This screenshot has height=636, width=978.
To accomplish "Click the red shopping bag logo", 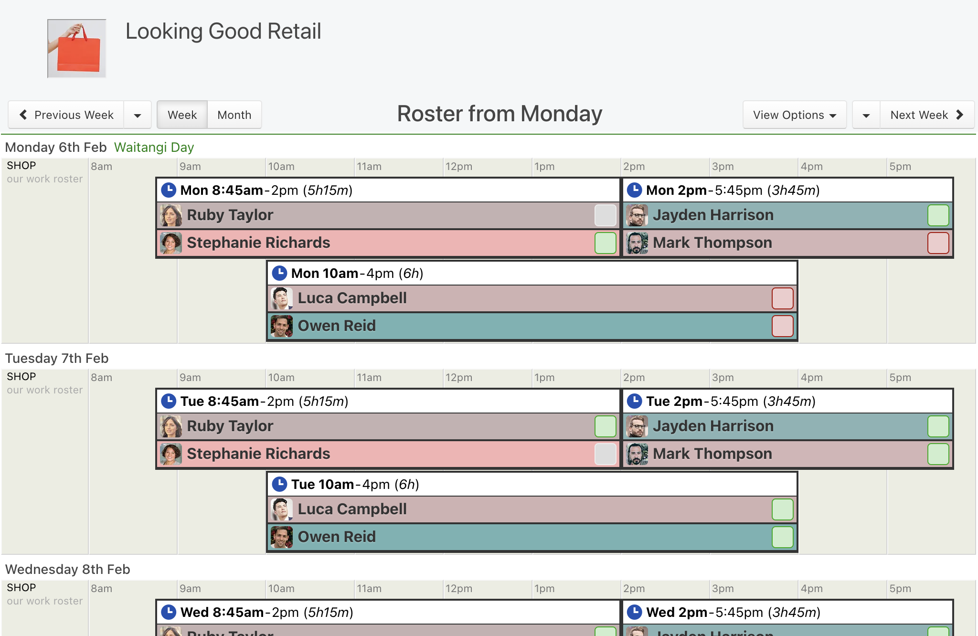I will (x=77, y=48).
